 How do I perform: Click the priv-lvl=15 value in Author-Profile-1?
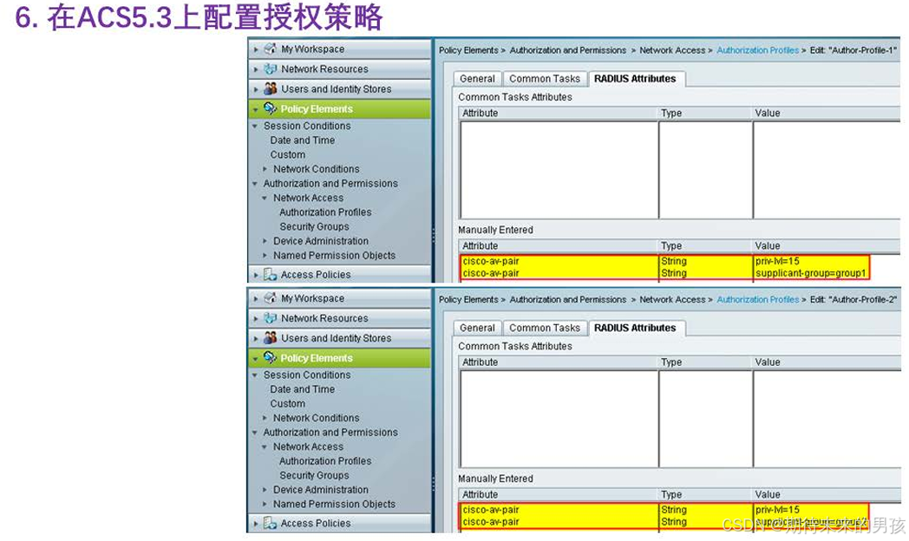(x=777, y=261)
